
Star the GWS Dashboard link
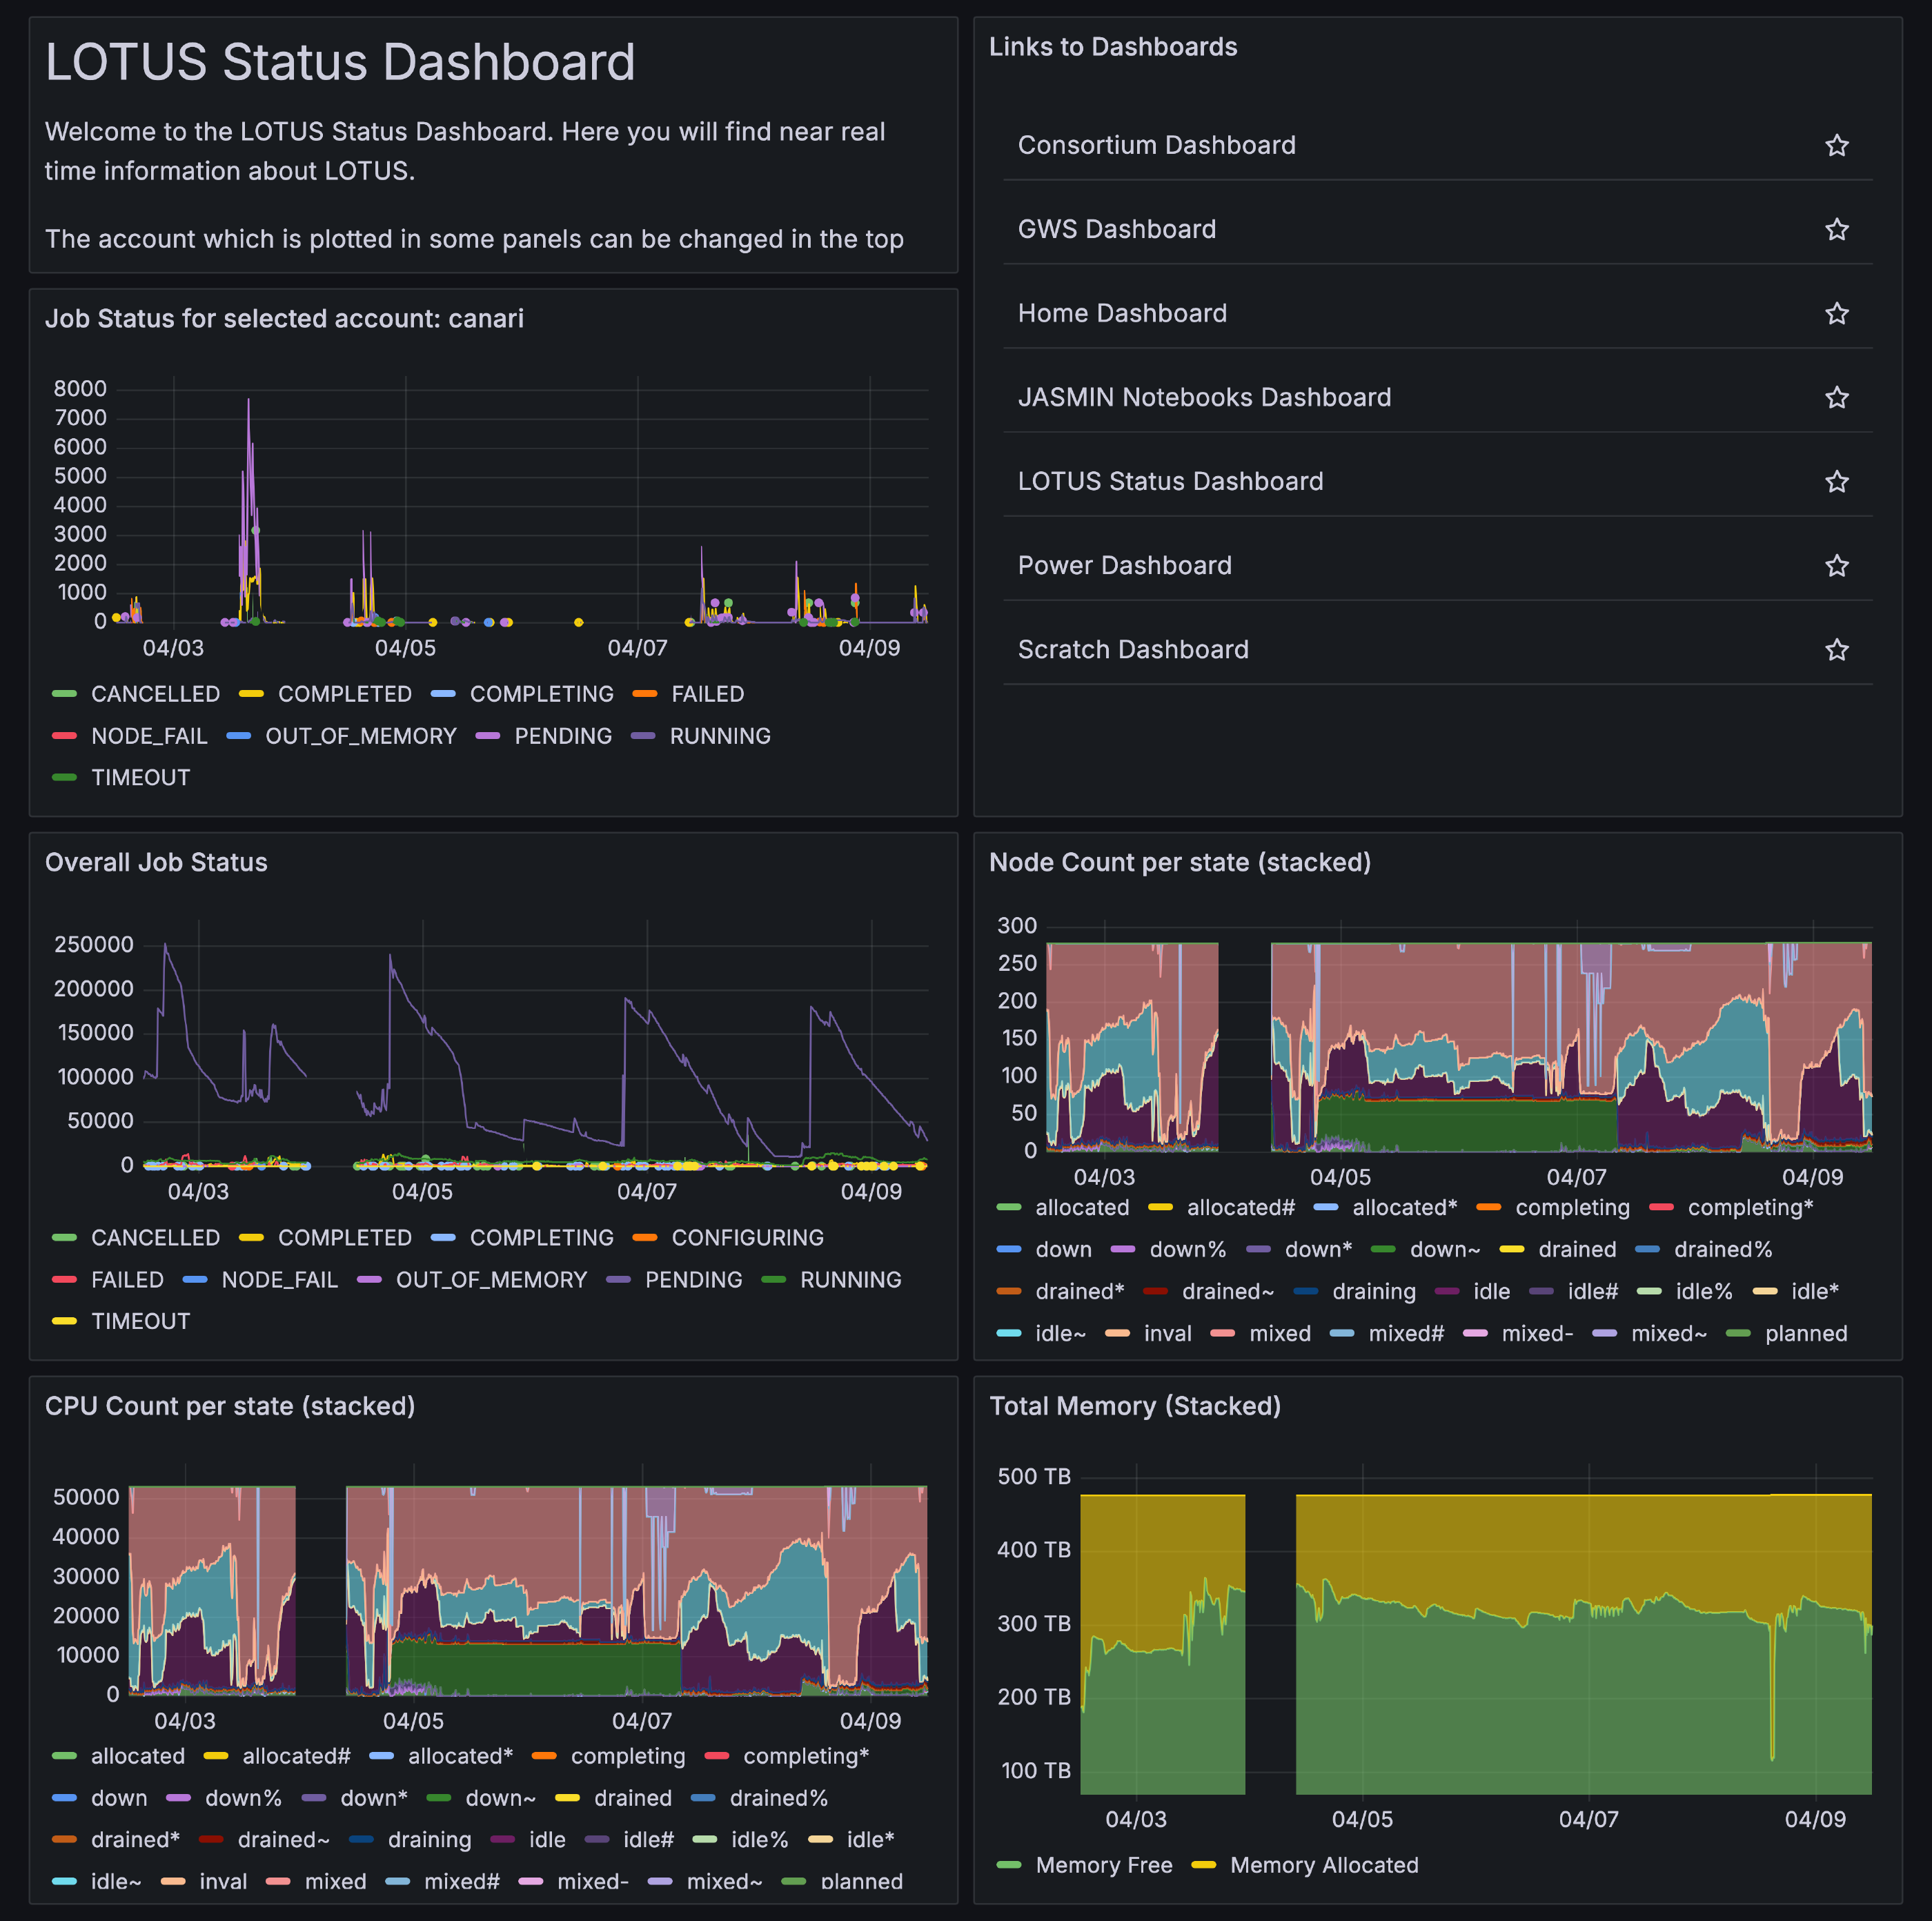tap(1836, 230)
